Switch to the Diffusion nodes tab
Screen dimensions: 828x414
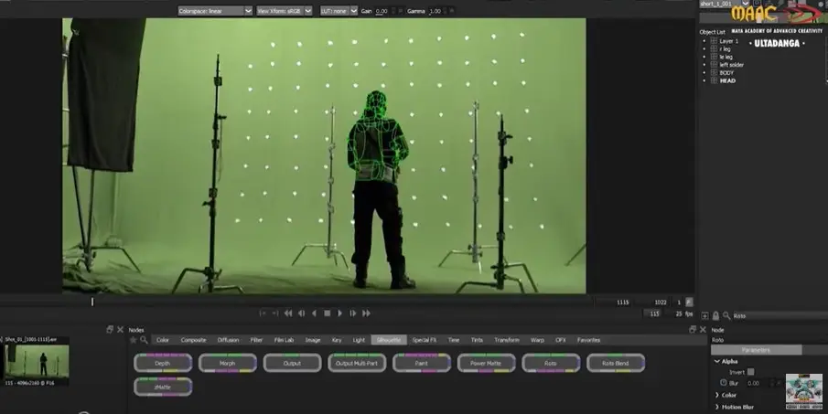point(228,340)
